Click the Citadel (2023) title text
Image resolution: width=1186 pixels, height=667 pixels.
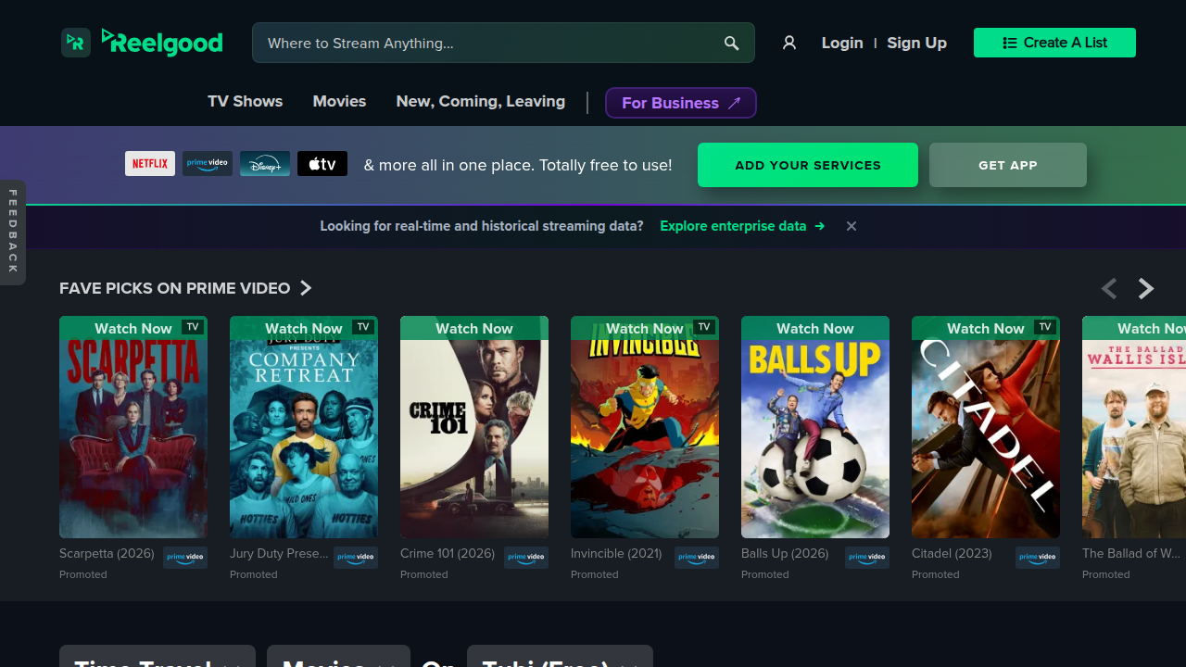(x=952, y=553)
